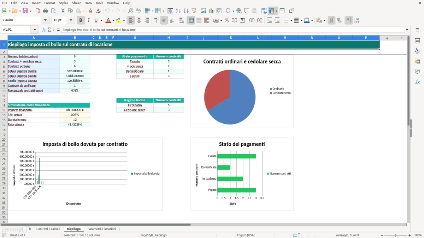Toggle Align Right
424x238 pixels.
tap(147, 20)
